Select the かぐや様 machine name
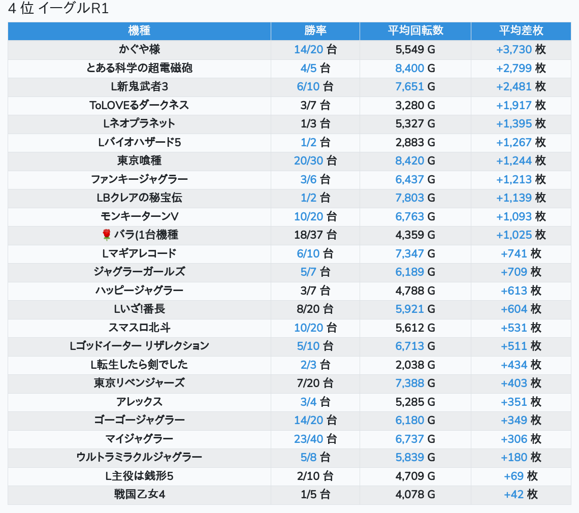The width and height of the screenshot is (579, 513). click(139, 49)
